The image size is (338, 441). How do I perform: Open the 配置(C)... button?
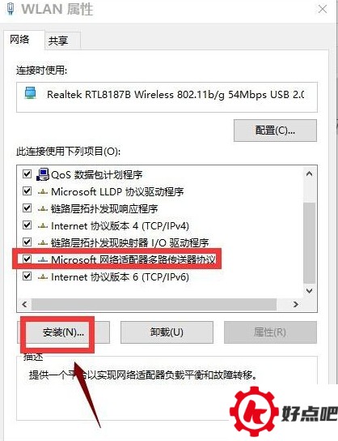click(275, 131)
